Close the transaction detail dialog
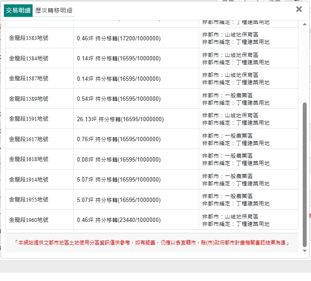 point(298,9)
